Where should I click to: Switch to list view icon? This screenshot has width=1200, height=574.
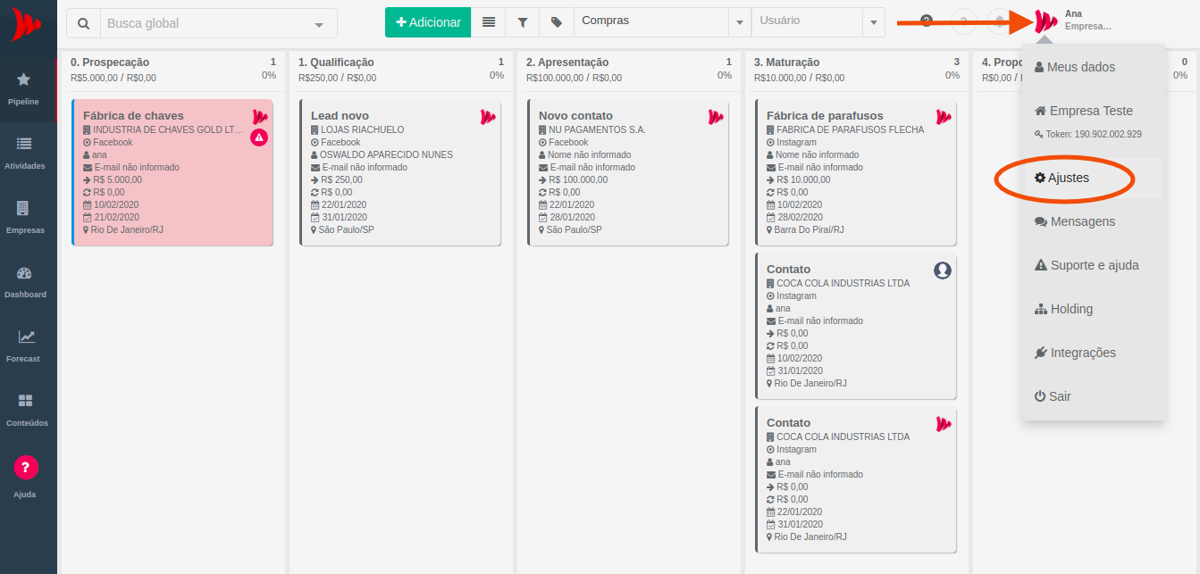488,22
